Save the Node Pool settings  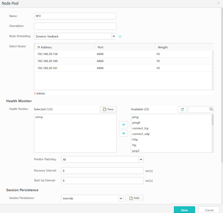184,210
